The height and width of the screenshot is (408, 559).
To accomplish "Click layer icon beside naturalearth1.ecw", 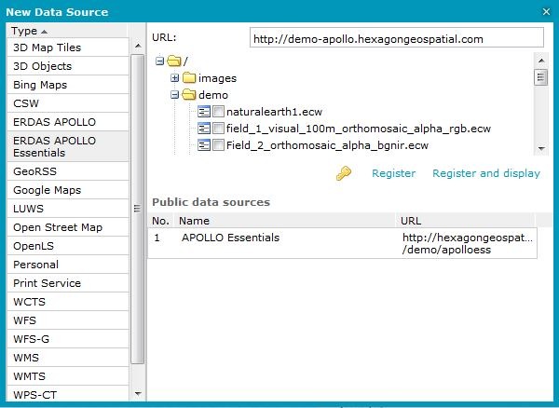I will tap(204, 112).
